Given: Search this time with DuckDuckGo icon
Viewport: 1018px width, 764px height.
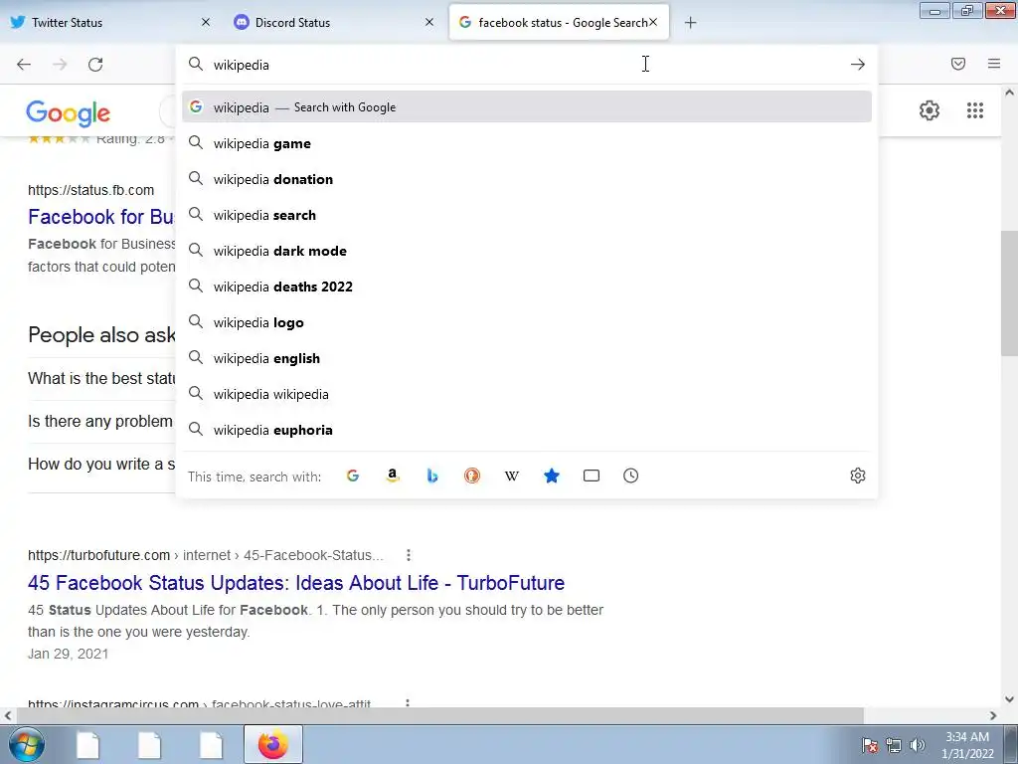Looking at the screenshot, I should coord(472,476).
